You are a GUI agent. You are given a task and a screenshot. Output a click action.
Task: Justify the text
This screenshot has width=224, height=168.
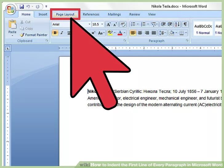coord(154,33)
